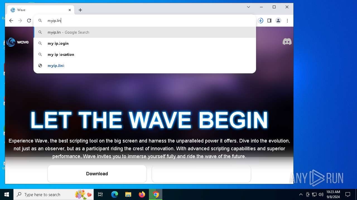Open the network status tray icon
The height and width of the screenshot is (200, 357).
[x=314, y=194]
